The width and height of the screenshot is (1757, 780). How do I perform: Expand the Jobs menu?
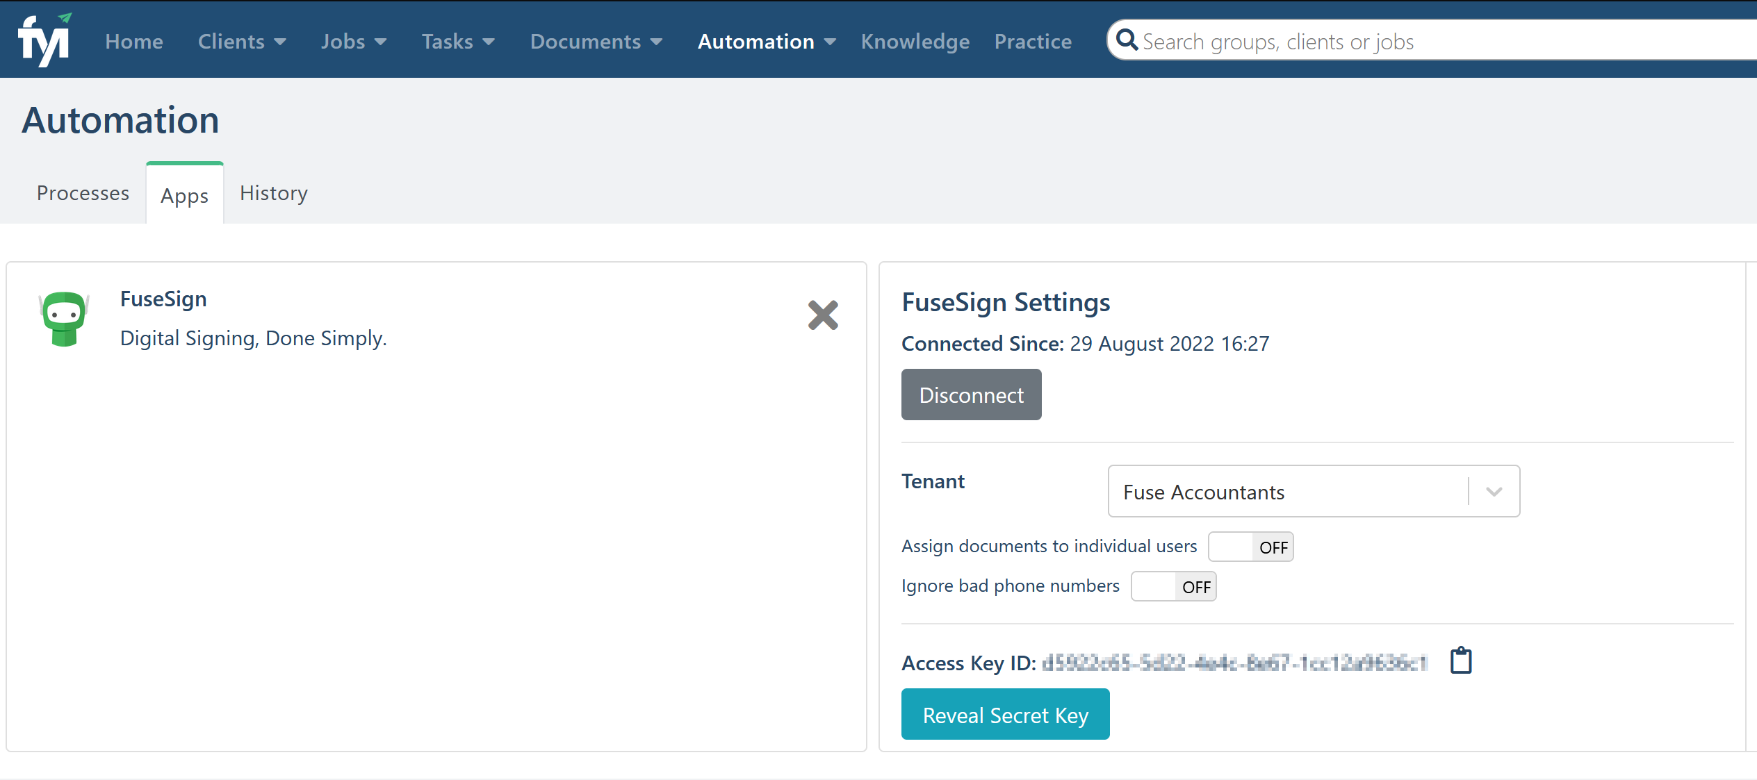pos(353,42)
